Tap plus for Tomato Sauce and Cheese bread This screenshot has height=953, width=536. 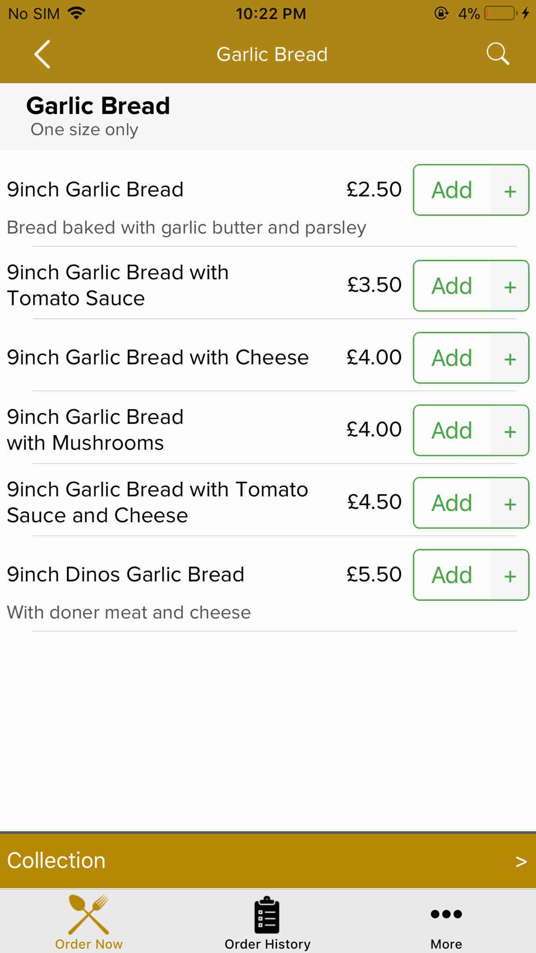point(510,503)
